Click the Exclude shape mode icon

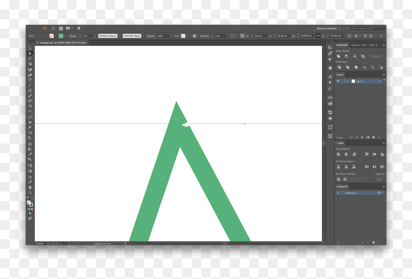(x=363, y=56)
